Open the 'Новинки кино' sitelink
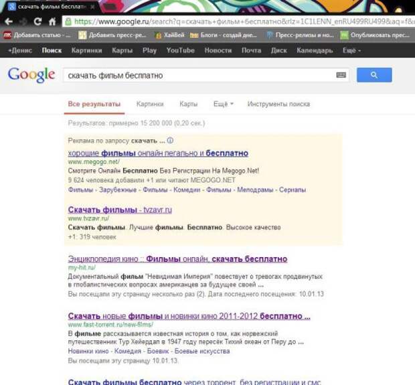 click(88, 351)
